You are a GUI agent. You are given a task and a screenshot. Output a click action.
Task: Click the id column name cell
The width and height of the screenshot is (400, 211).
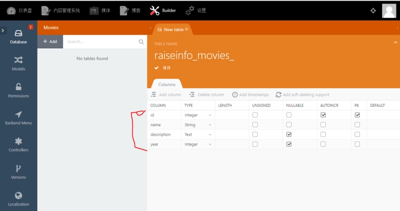[x=164, y=115]
